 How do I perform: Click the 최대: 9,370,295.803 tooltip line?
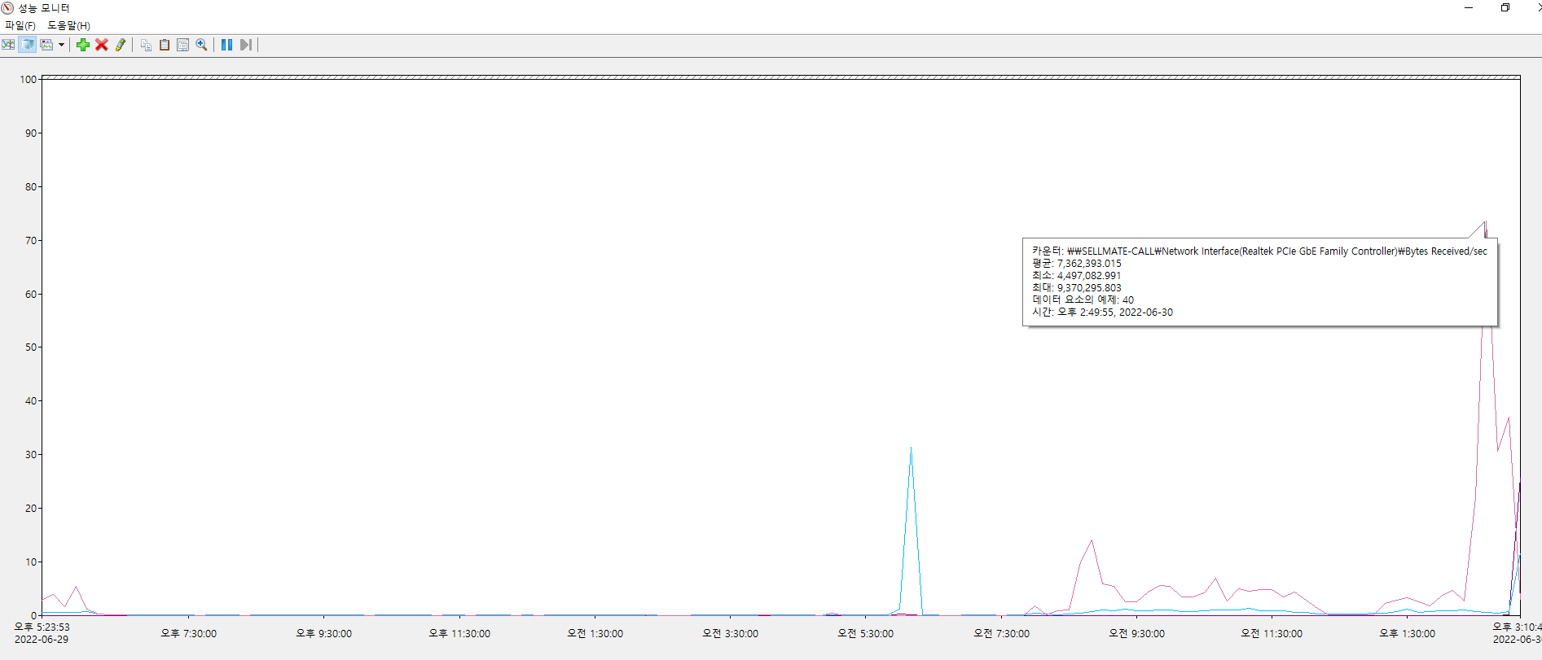coord(1077,288)
